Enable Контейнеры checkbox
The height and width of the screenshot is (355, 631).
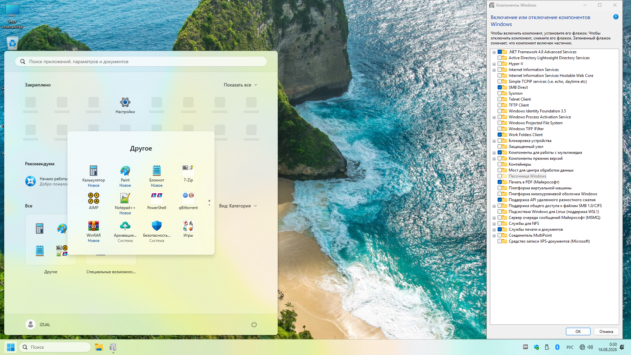pos(500,164)
